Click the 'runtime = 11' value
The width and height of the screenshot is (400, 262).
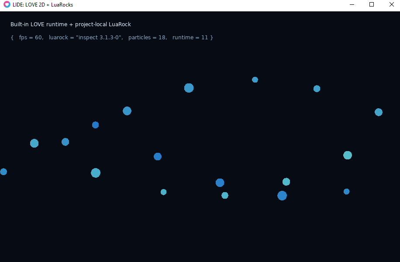[190, 38]
